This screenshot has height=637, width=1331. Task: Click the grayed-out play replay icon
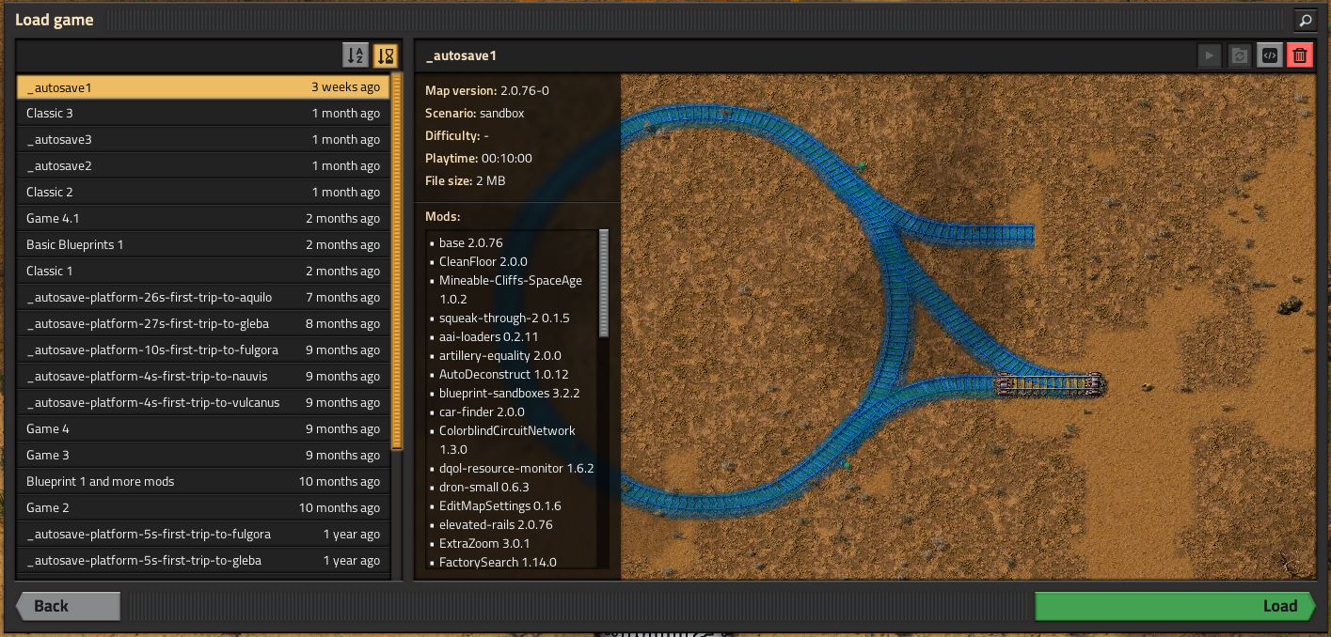(x=1209, y=55)
